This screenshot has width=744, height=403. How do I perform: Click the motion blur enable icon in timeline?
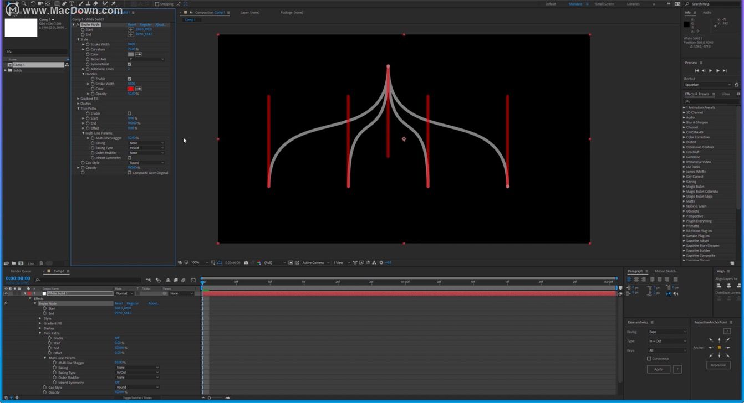(x=183, y=280)
